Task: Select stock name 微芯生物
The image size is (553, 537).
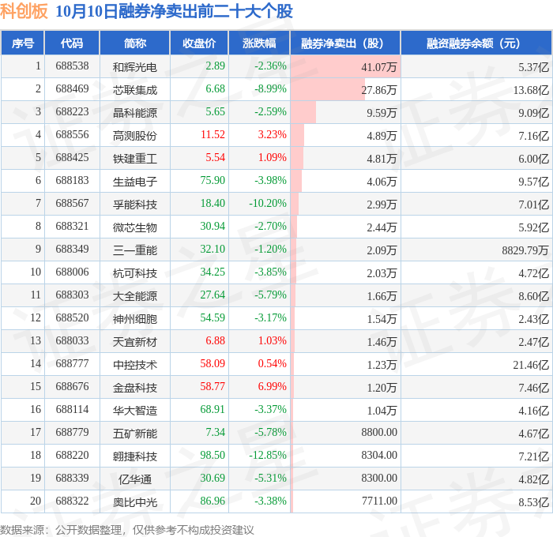Action: tap(135, 227)
